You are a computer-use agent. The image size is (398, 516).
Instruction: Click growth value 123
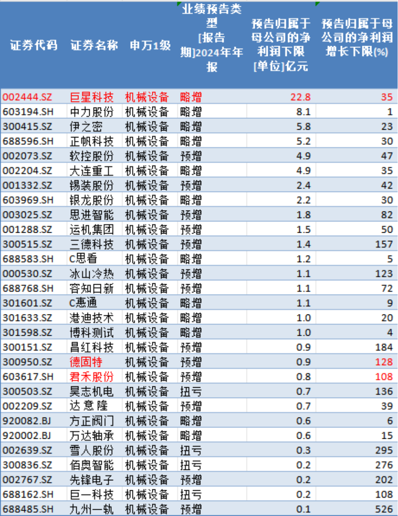point(384,274)
